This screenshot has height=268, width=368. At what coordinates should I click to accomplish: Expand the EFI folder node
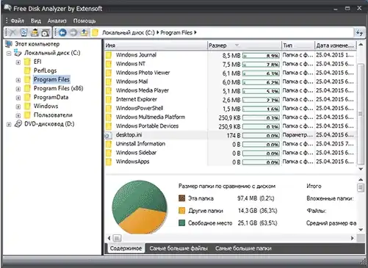[x=18, y=62]
